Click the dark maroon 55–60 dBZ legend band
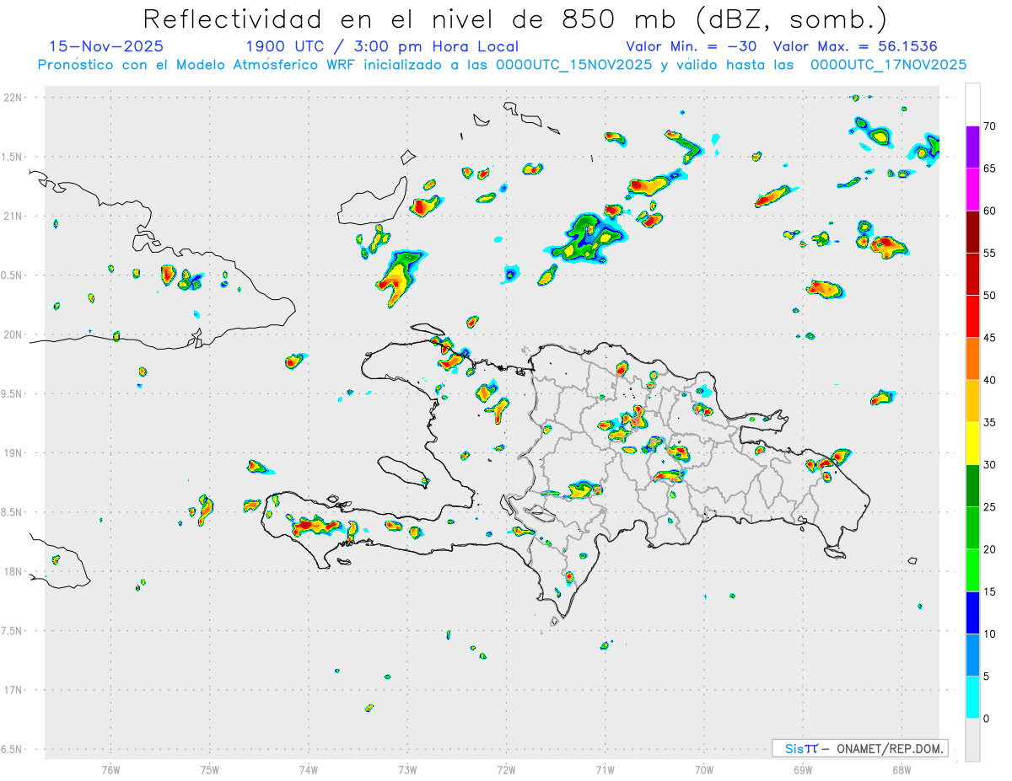 (972, 232)
